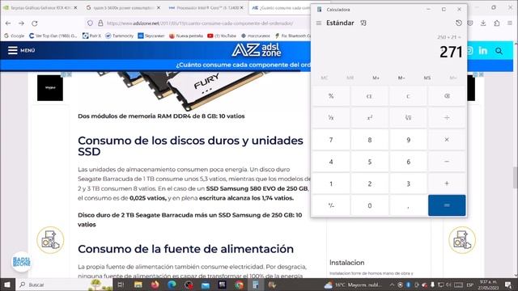Viewport: 518px width, 291px height.
Task: Click digit 2 on calculator
Action: point(370,183)
